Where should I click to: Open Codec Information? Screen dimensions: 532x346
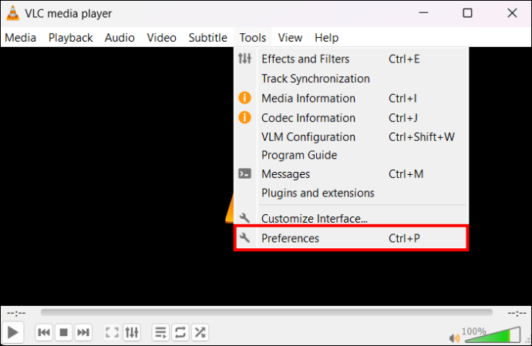pos(351,118)
